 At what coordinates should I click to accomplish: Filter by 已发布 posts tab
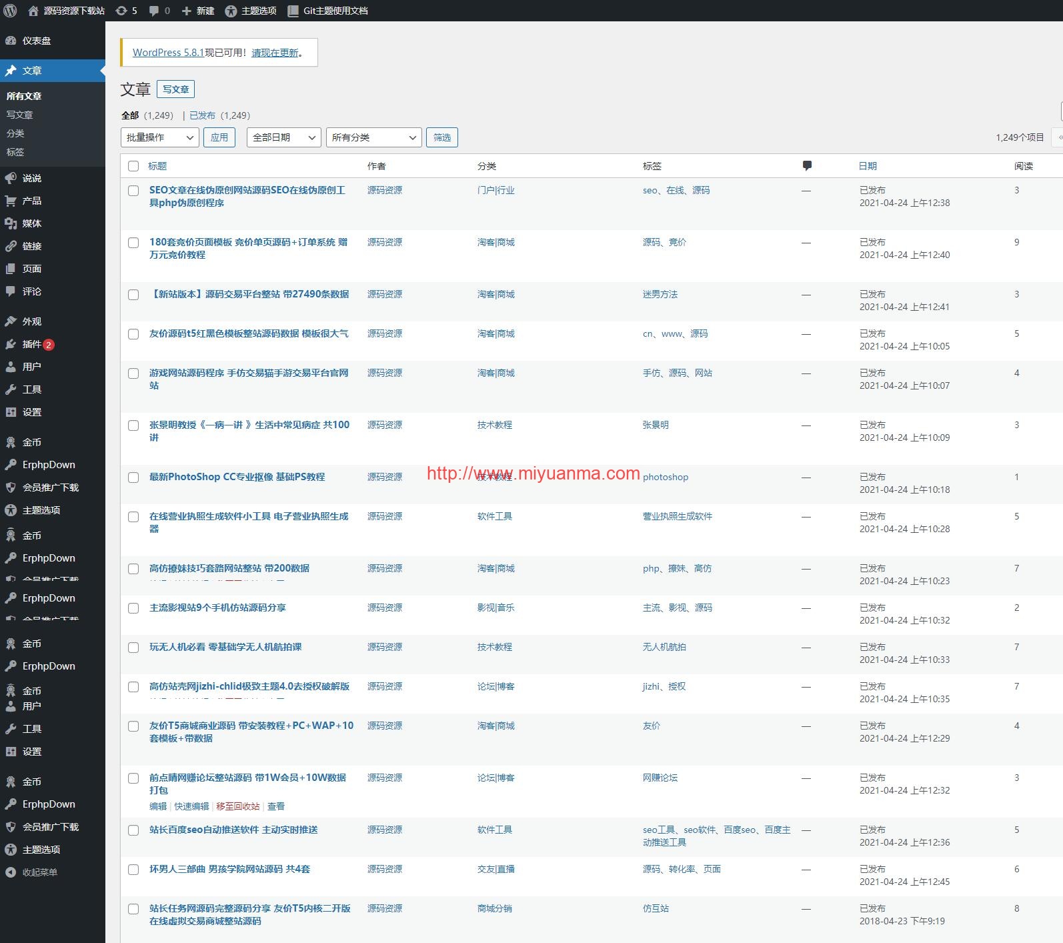point(203,115)
